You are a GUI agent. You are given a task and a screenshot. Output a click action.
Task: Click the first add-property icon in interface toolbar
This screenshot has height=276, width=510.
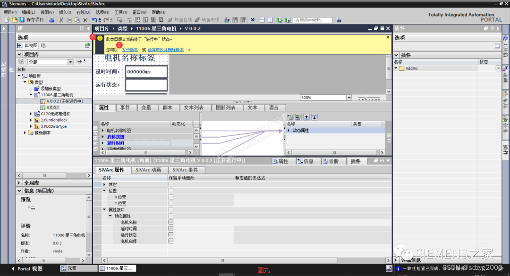(290, 117)
